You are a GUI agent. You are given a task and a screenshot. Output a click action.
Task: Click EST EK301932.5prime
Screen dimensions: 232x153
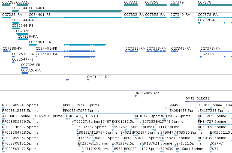click(126, 122)
